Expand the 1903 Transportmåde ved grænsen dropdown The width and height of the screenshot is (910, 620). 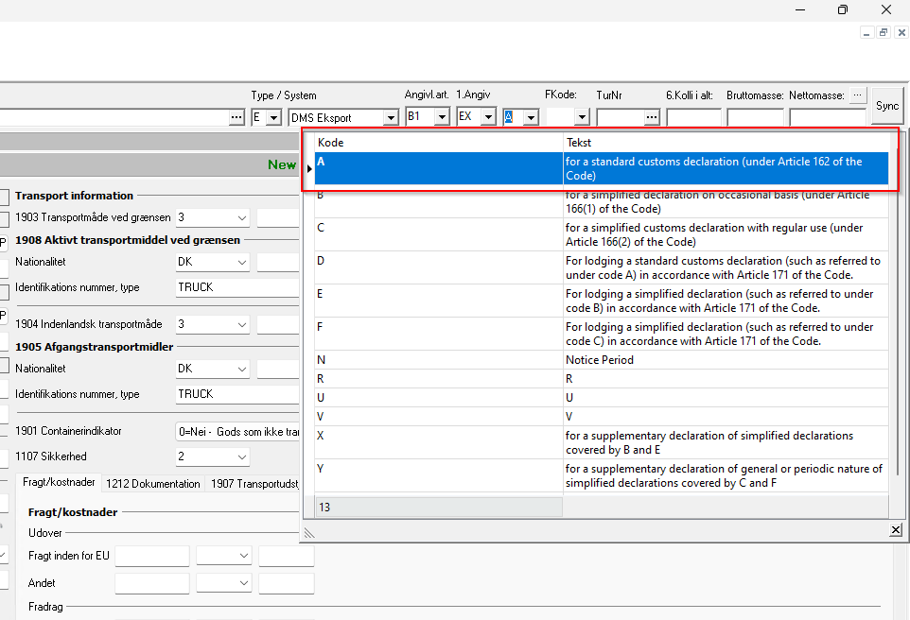pos(242,218)
